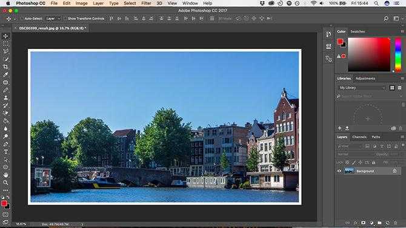Open the Layer auto-select dropdown
The width and height of the screenshot is (406, 228).
[x=53, y=18]
